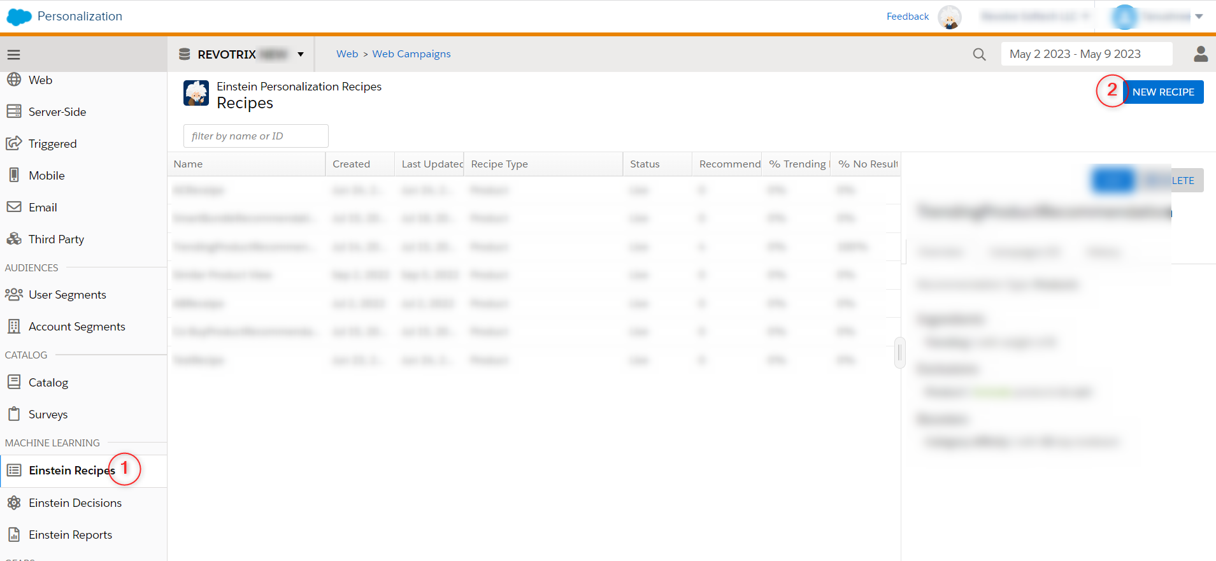1216x561 pixels.
Task: Click the Einstein mascot beside Recipes heading
Action: tap(196, 93)
